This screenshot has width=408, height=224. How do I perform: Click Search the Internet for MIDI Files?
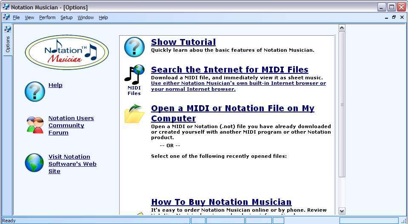coord(229,70)
